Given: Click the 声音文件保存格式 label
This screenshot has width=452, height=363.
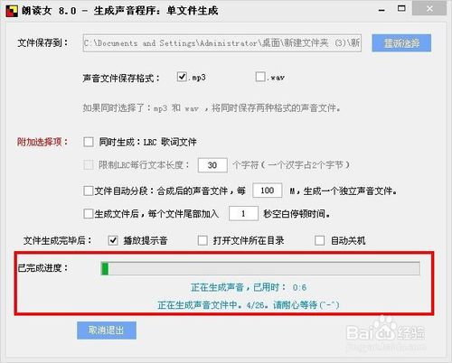Looking at the screenshot, I should 121,79.
